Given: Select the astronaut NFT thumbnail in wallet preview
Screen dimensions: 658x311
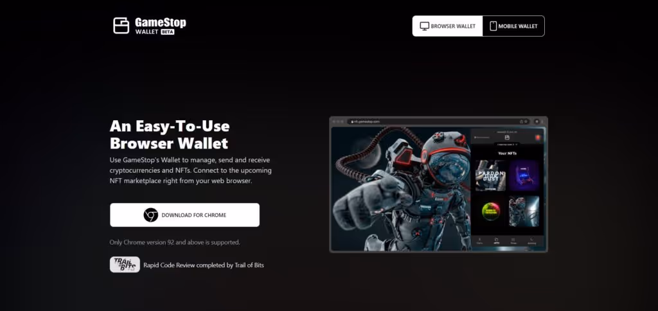Looking at the screenshot, I should [x=524, y=211].
